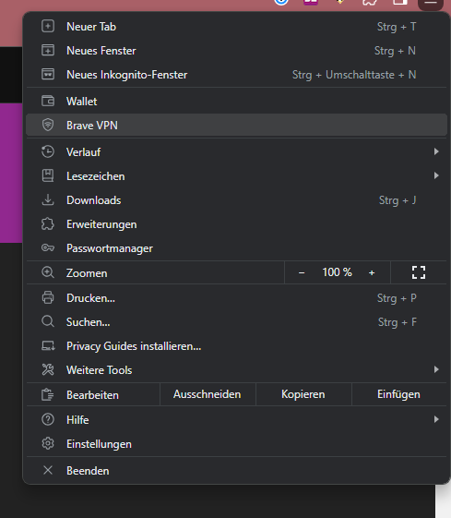This screenshot has width=451, height=518.
Task: Click the Wallet icon
Action: click(x=48, y=101)
